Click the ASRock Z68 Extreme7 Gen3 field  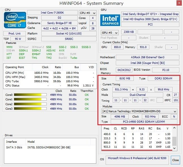click(x=148, y=57)
